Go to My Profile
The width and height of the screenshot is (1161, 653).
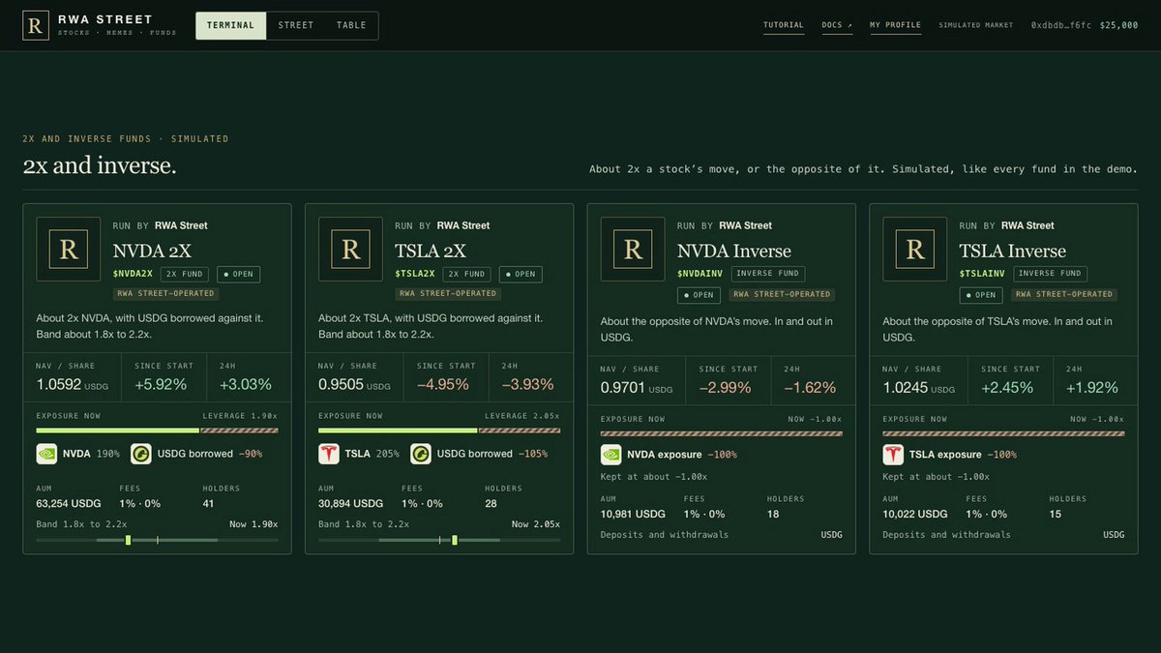895,25
